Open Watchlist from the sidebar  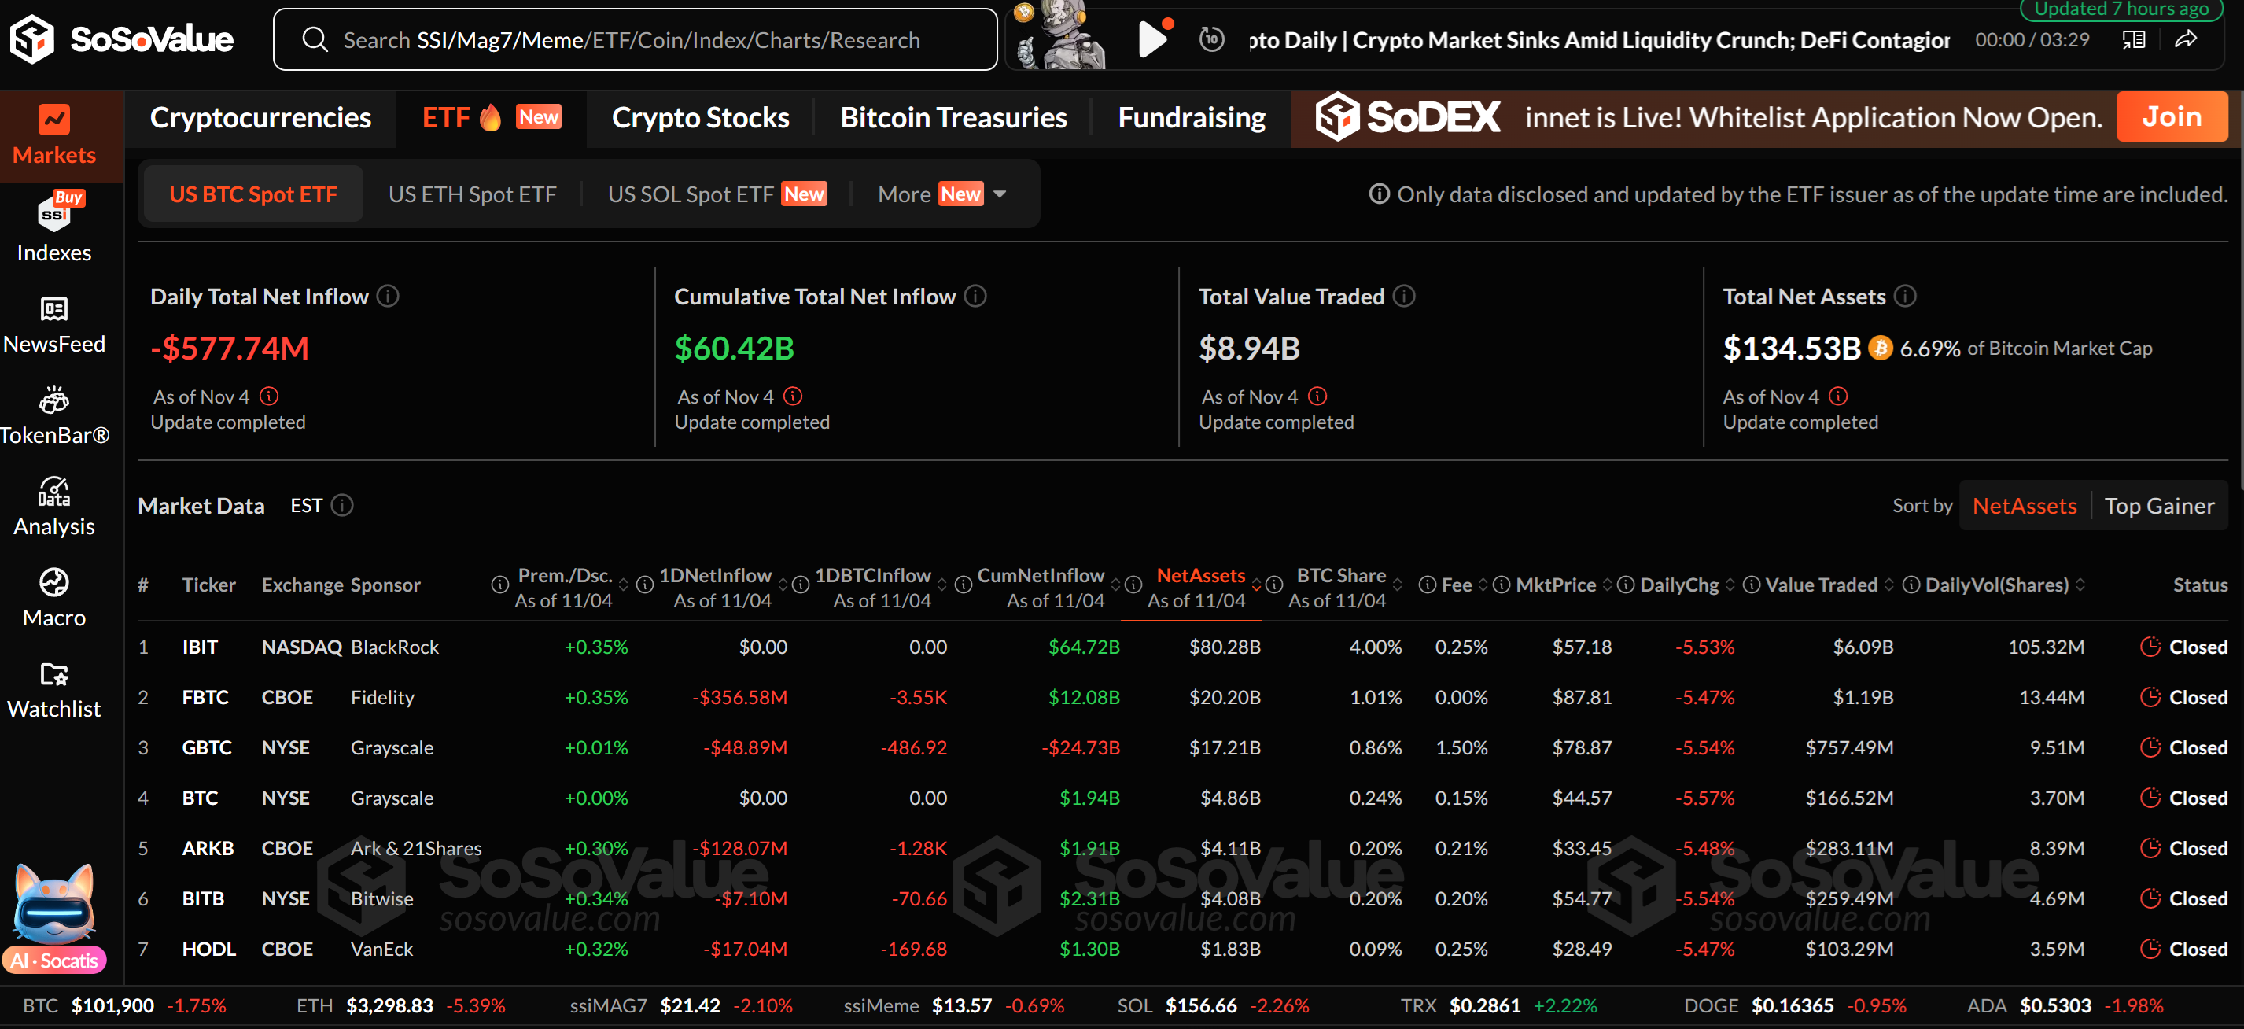point(53,689)
